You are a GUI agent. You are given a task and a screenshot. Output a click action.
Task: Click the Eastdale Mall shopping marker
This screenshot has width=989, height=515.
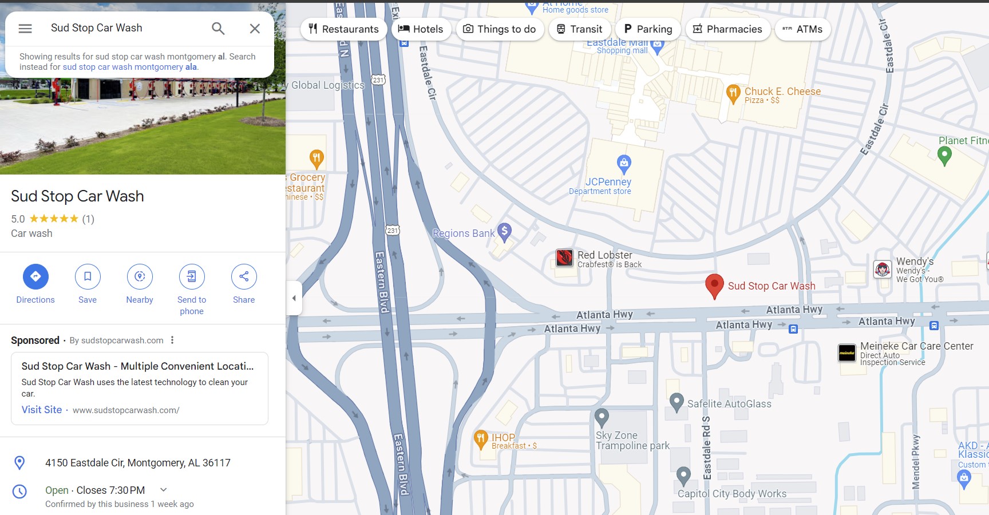tap(657, 47)
